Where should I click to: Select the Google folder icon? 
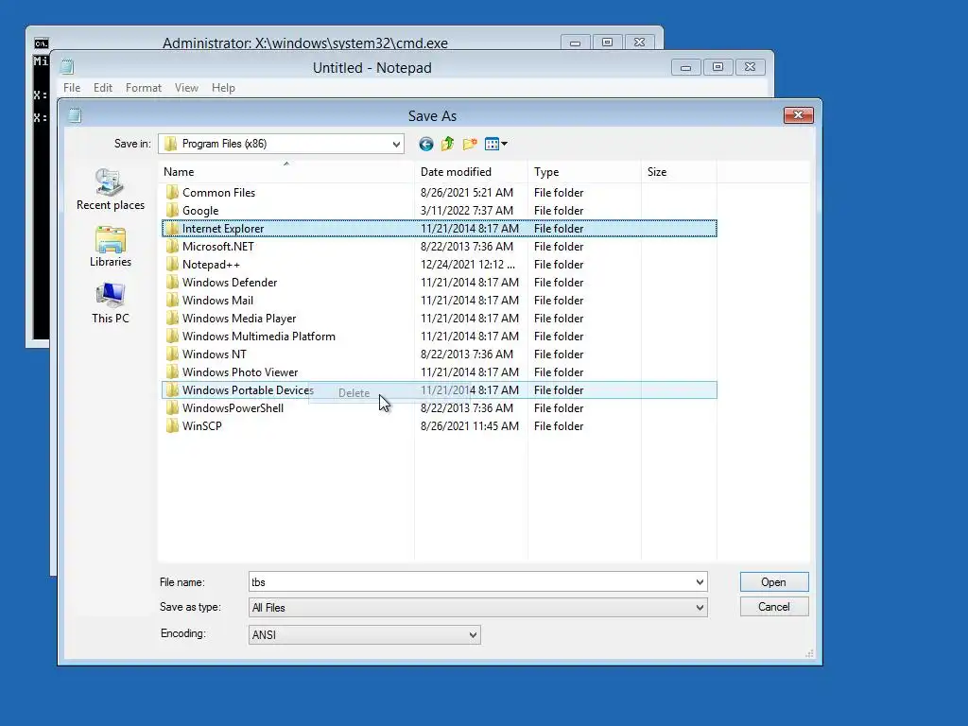point(172,211)
